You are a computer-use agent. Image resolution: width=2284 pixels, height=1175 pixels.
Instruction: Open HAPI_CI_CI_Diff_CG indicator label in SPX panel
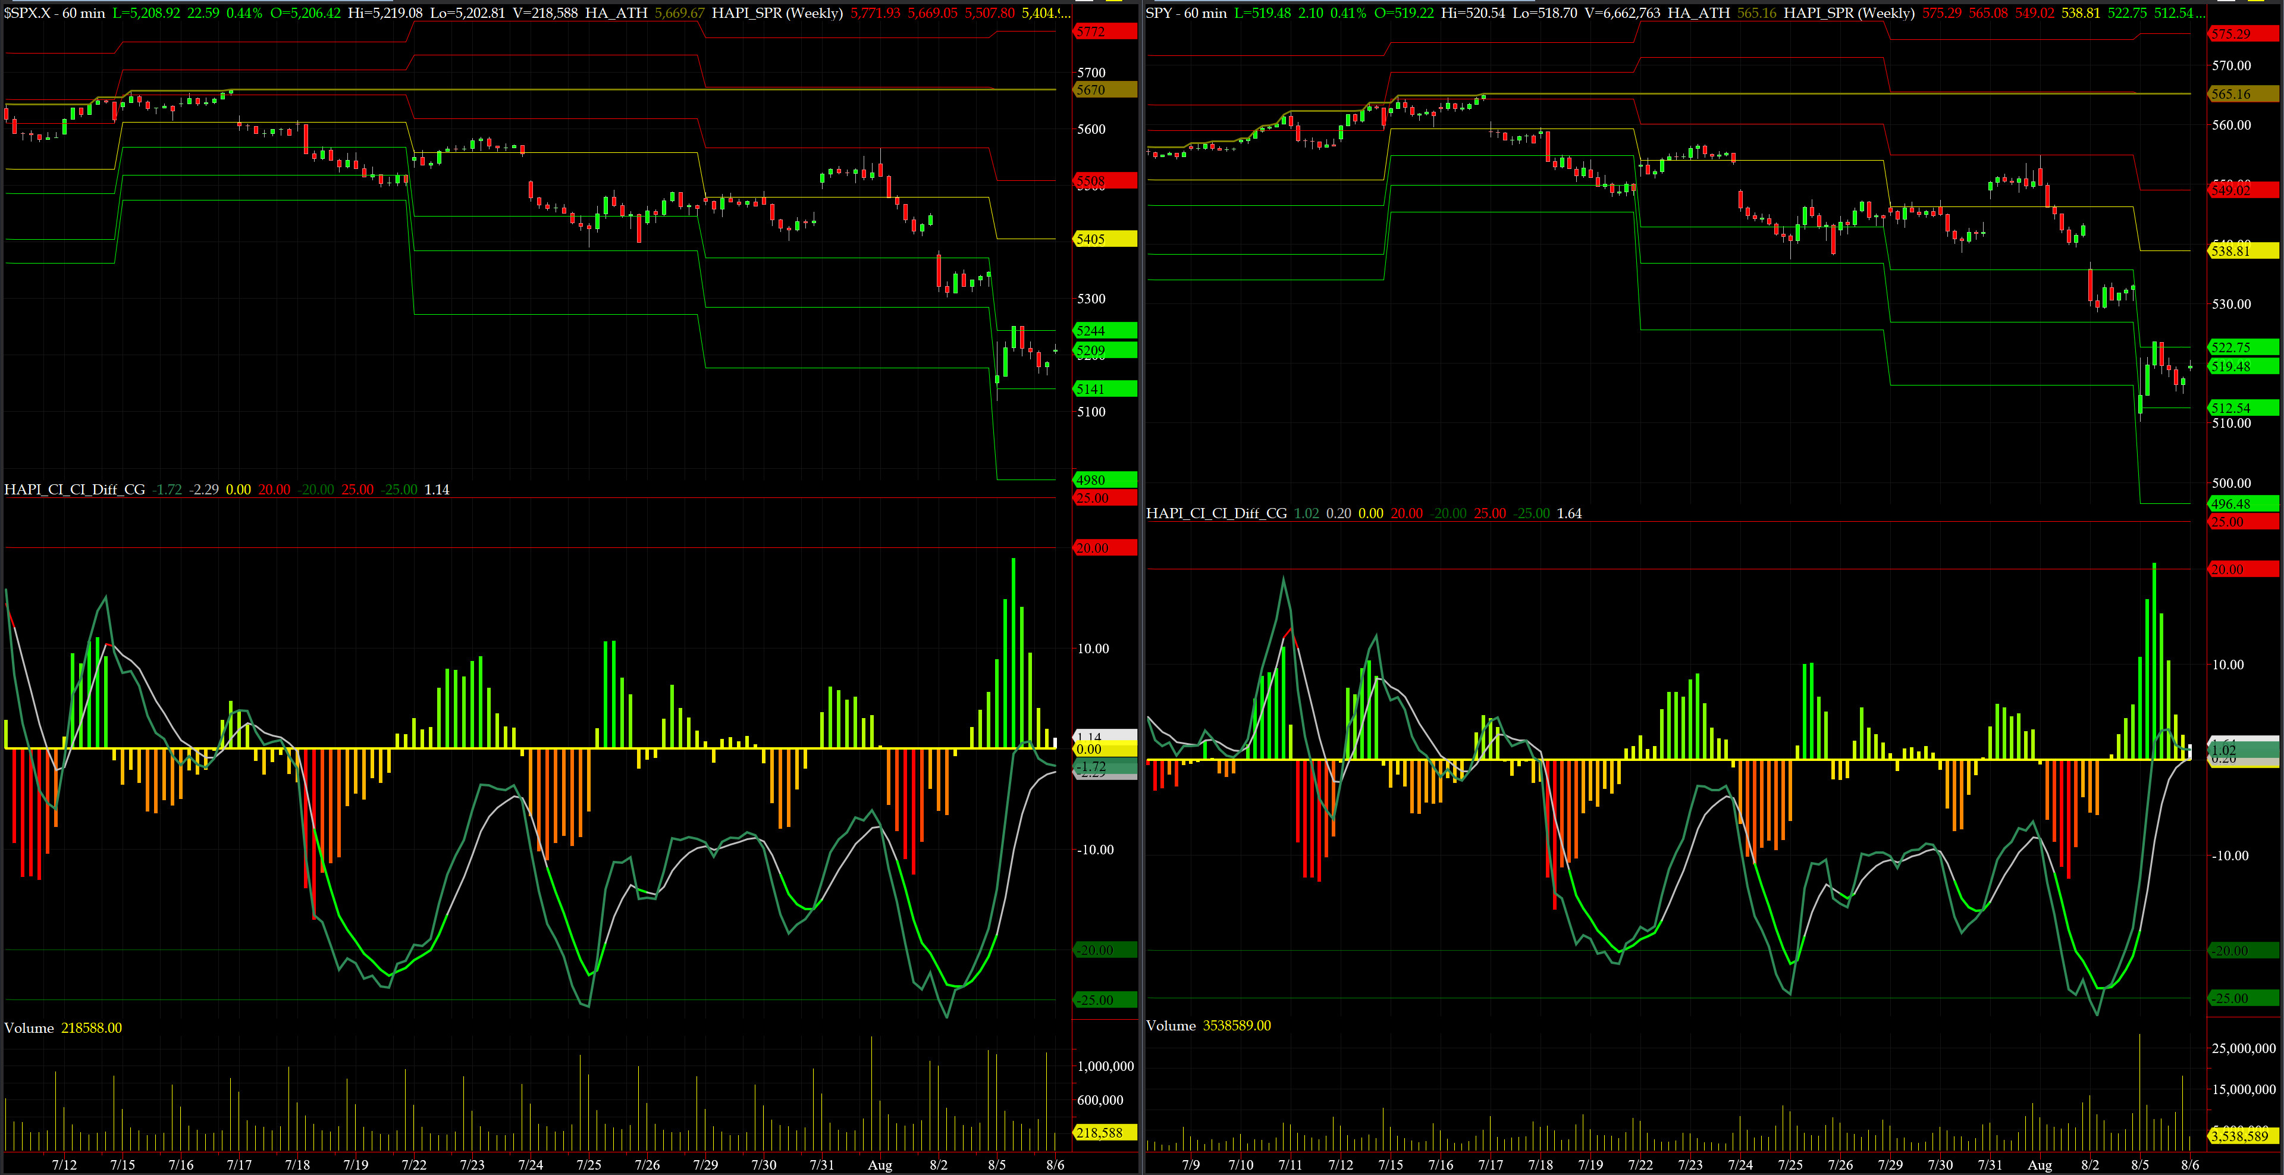coord(74,490)
